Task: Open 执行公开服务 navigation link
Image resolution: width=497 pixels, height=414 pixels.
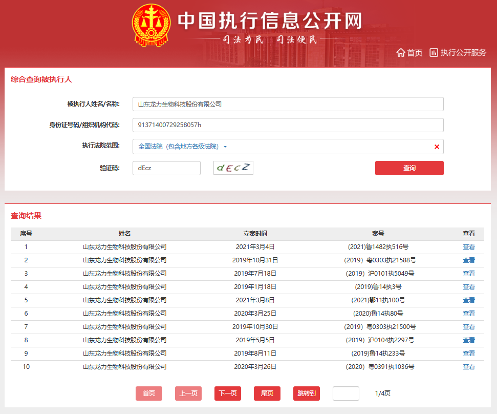Action: 463,52
